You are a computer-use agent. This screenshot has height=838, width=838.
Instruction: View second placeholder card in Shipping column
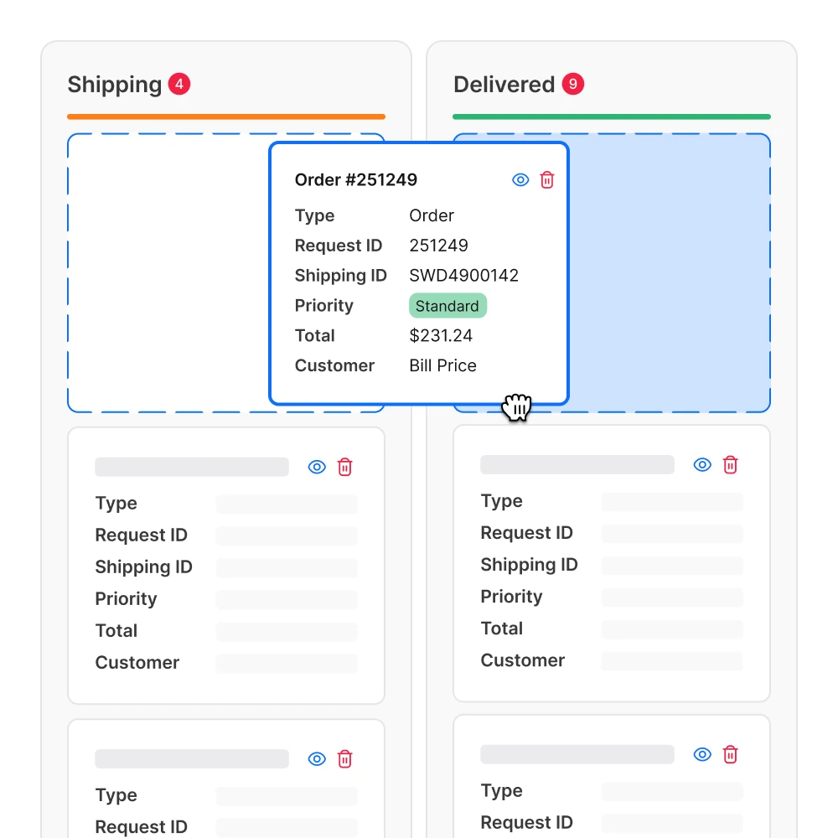317,759
